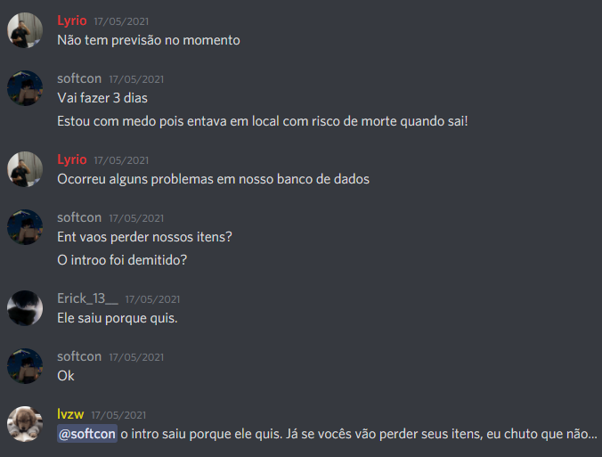Viewport: 602px width, 457px height.
Task: Click the softcon username above 'Ent vaos perder'
Action: pyautogui.click(x=79, y=217)
